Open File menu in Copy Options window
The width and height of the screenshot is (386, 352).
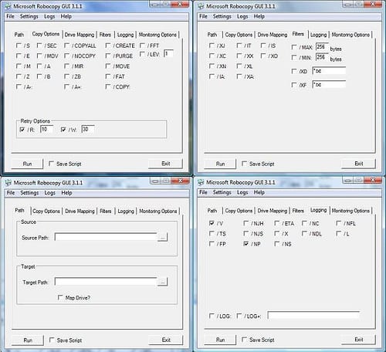click(10, 16)
